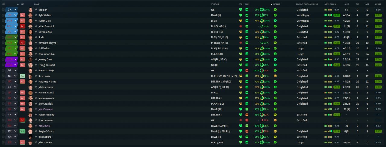Click Erling Haaland's morale indicator icon

[275, 65]
